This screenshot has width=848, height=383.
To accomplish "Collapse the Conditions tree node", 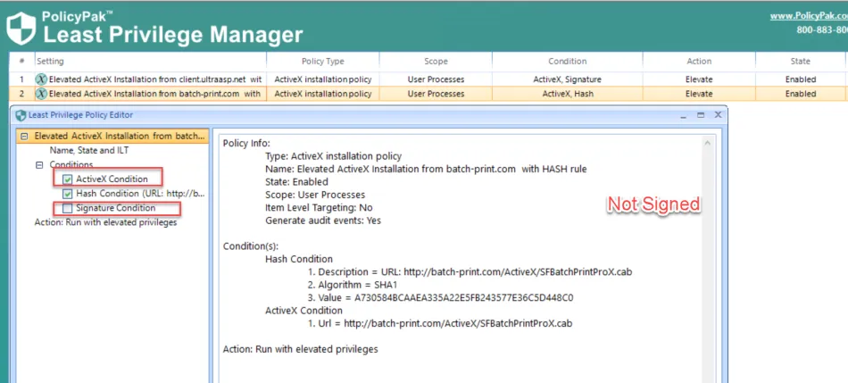I will click(39, 165).
